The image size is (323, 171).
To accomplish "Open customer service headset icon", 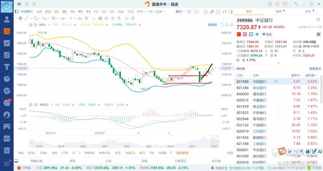I will pyautogui.click(x=270, y=4).
